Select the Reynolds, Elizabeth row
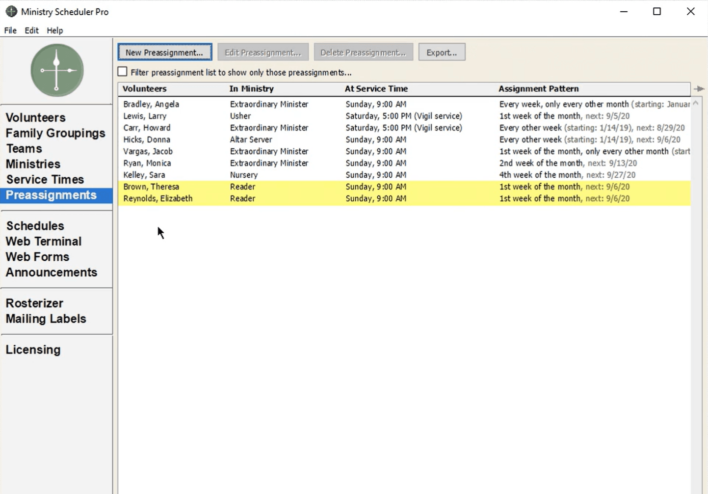This screenshot has width=708, height=494. pos(404,198)
